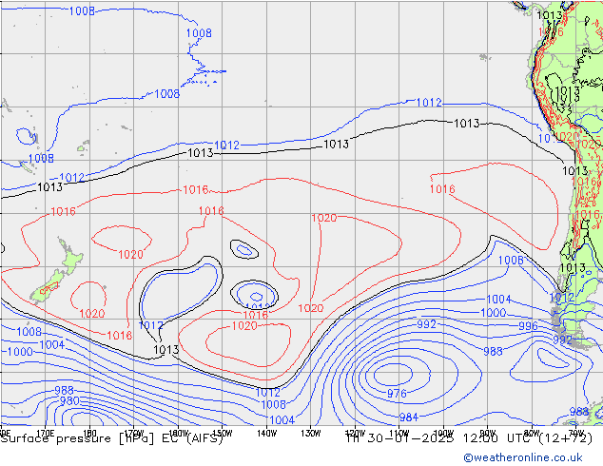Screen dimensions: 603x466
Task: Click the 180 longitude label
Action: (89, 434)
